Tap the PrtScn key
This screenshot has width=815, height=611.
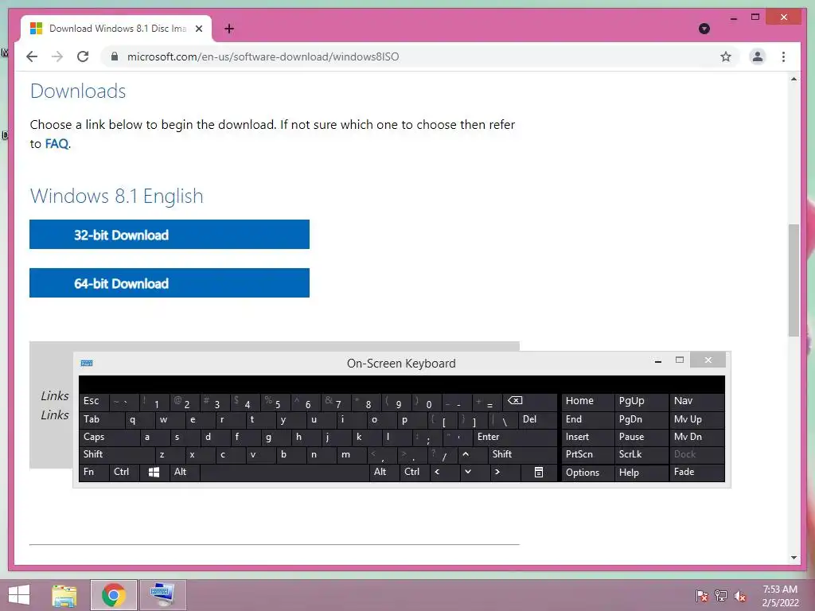coord(587,454)
